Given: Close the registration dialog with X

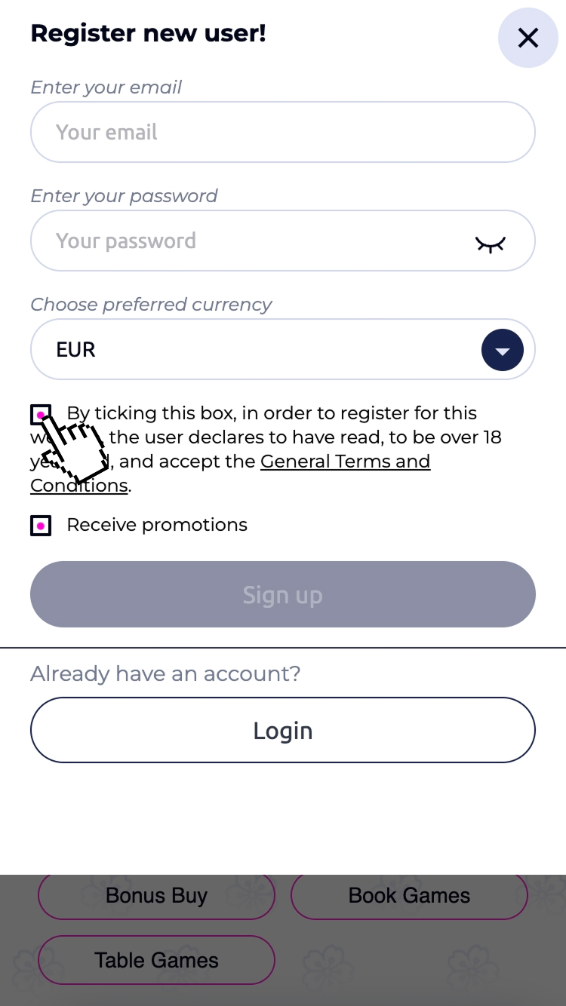Looking at the screenshot, I should (528, 38).
